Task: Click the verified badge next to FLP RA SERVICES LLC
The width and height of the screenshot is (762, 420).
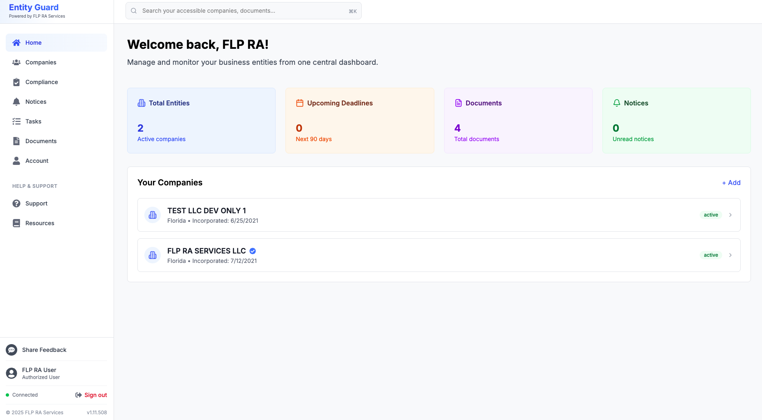Action: [x=253, y=251]
